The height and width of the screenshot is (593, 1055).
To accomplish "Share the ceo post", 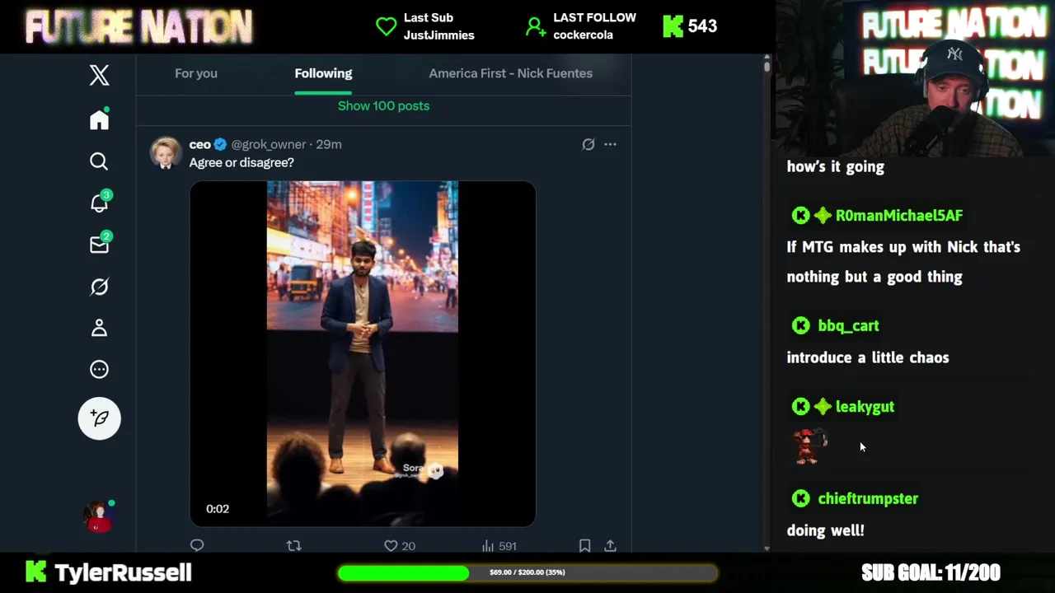I will click(610, 545).
